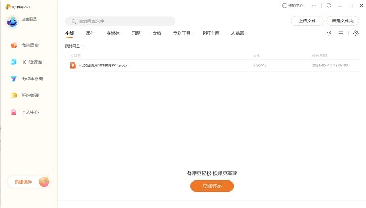The image size is (366, 208).
Task: Click the 我的网盘 breadcrumb
Action: coord(73,46)
